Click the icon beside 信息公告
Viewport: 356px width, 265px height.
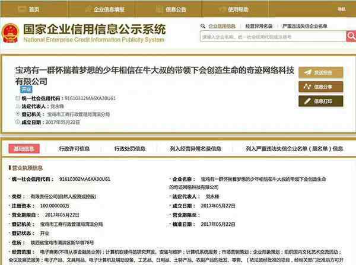160,9
